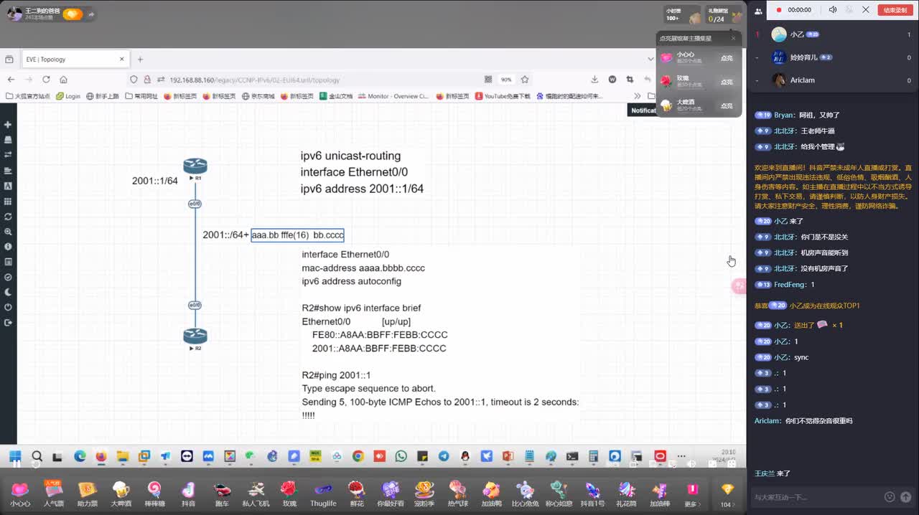Viewport: 919px width, 515px height.
Task: Open PowerPoint from the taskbar
Action: point(508,456)
